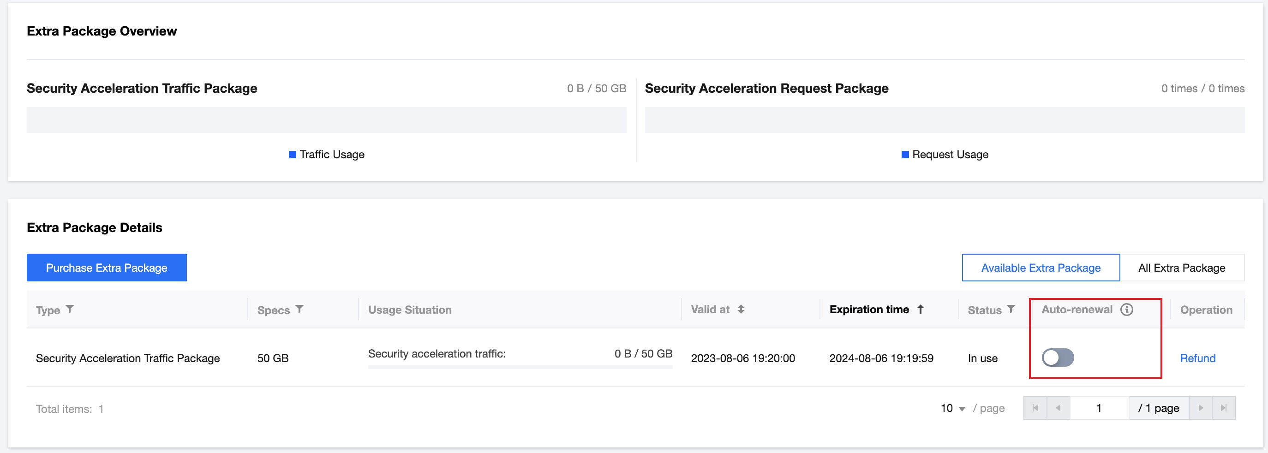The width and height of the screenshot is (1268, 453).
Task: Click the Traffic Usage legend item
Action: click(x=326, y=155)
